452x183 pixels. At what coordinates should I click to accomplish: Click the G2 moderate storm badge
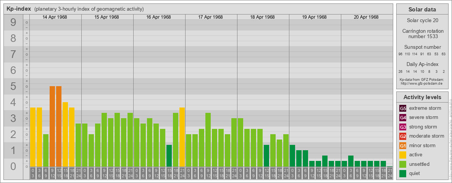click(403, 136)
